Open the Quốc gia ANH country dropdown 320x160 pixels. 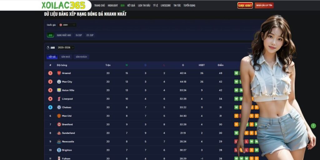tap(67, 25)
